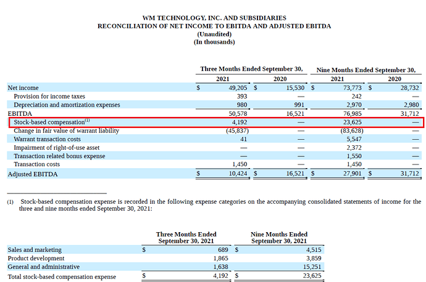Click 23,625 in the Stock-based compensation row
This screenshot has width=426, height=282.
click(353, 122)
